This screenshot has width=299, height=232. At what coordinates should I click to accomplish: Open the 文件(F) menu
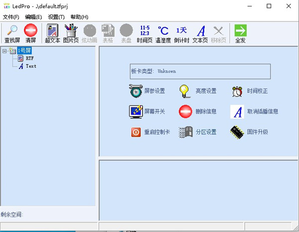pyautogui.click(x=11, y=17)
